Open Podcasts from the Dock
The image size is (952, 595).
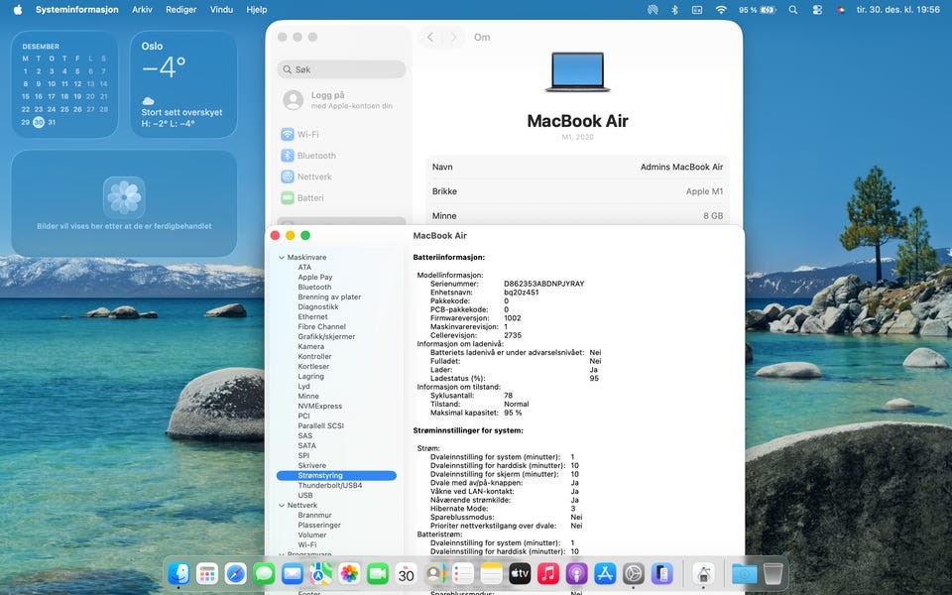click(x=576, y=573)
